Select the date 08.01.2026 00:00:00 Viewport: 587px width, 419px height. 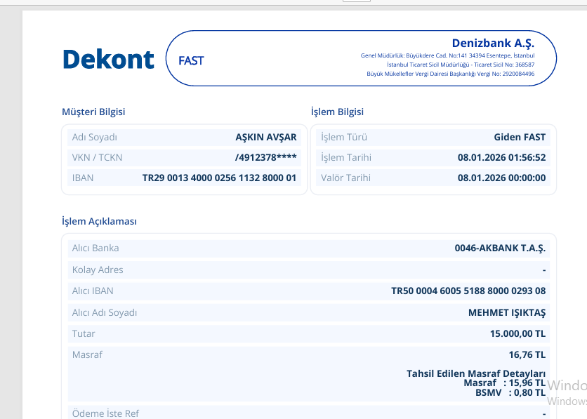pyautogui.click(x=501, y=178)
